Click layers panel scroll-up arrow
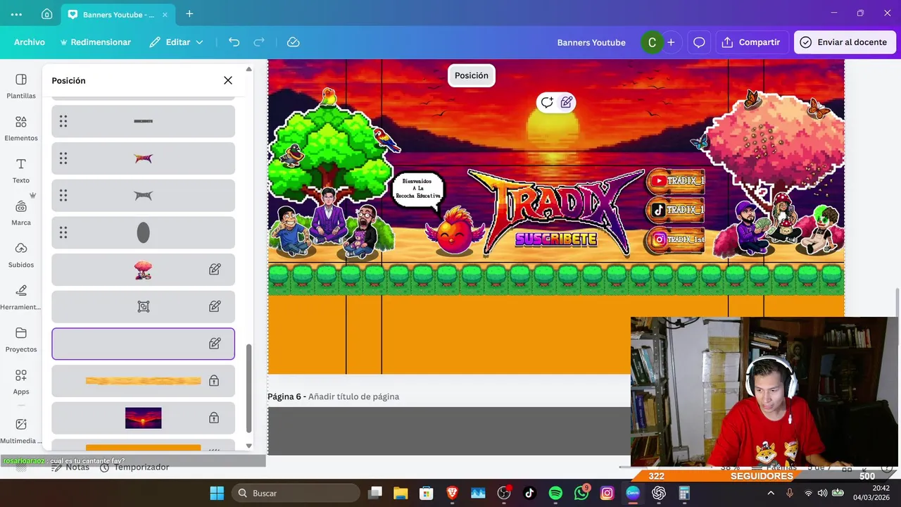Viewport: 901px width, 507px height. (x=248, y=69)
